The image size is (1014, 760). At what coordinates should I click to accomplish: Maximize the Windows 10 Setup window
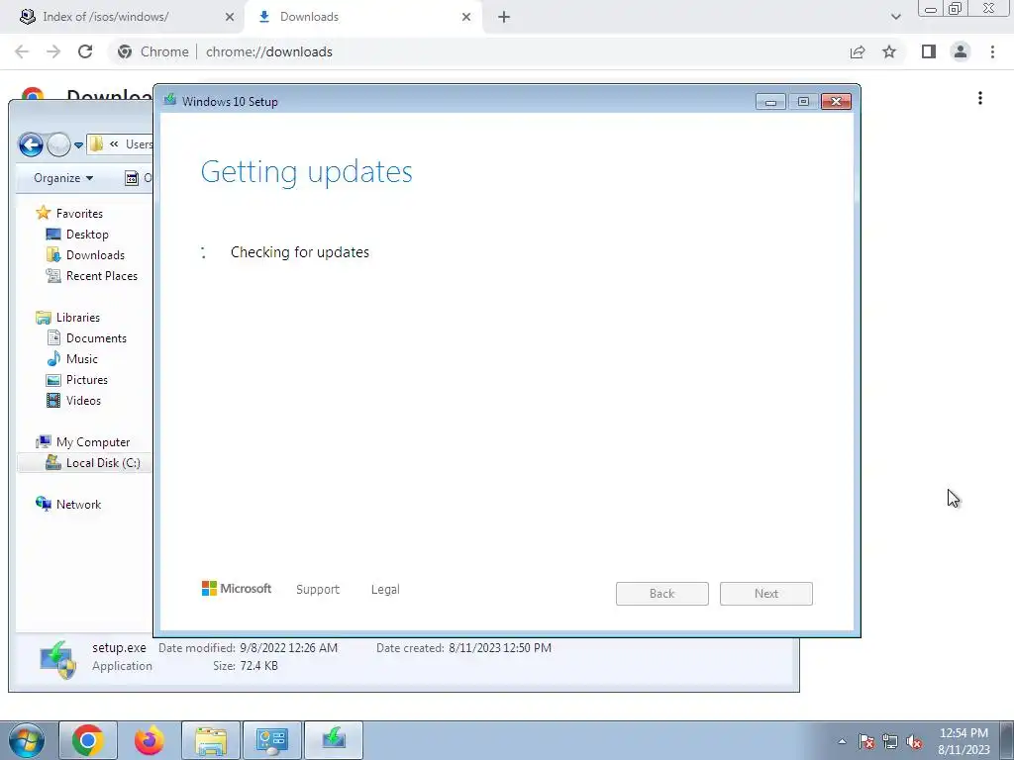pos(803,102)
